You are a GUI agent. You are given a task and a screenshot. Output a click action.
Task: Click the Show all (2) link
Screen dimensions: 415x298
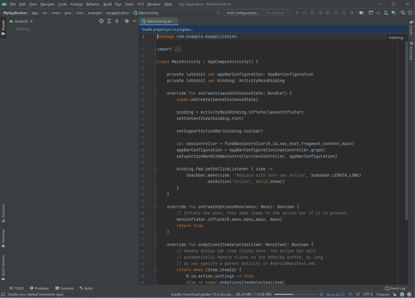[x=335, y=294]
